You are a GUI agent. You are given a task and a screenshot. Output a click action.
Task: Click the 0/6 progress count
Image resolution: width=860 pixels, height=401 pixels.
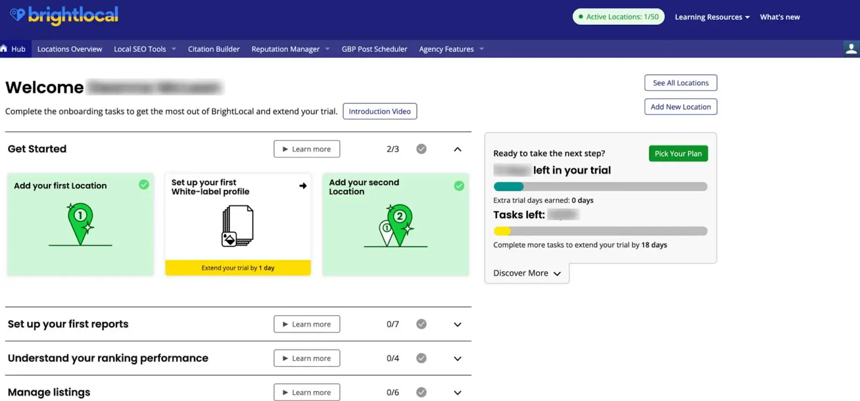pos(393,392)
